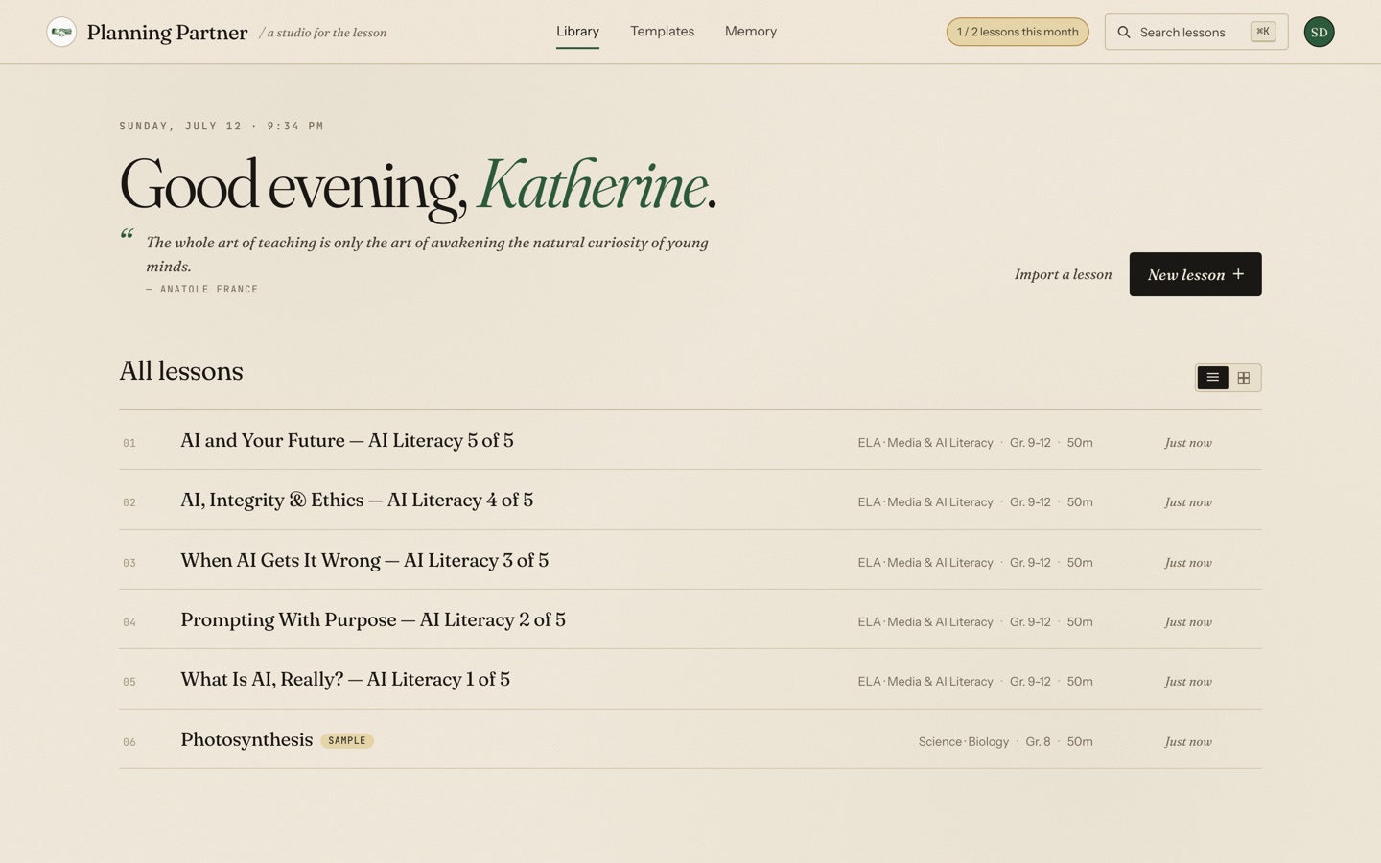Focus the Search lessons field
Screen dimensions: 1381x863
point(1196,32)
